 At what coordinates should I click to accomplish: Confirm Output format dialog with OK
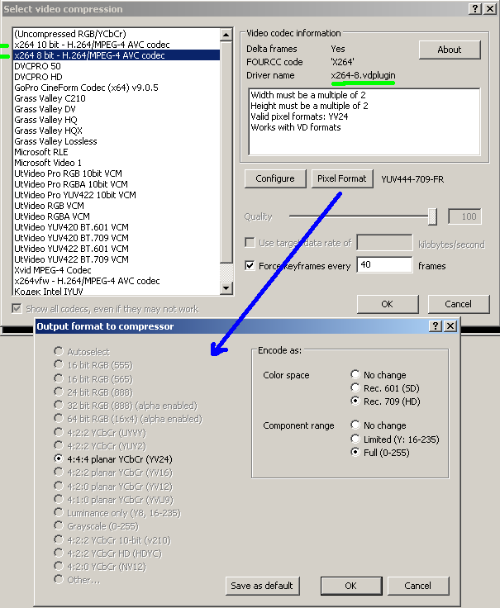351,586
